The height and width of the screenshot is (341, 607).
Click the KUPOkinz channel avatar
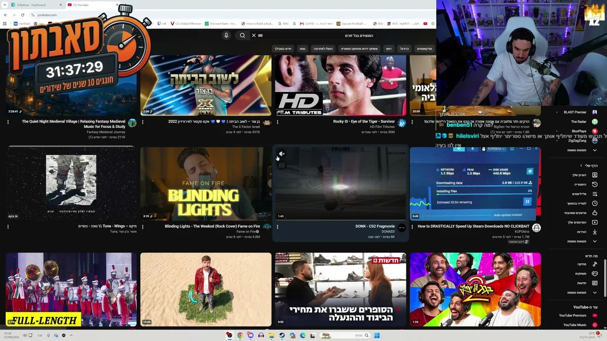[536, 228]
